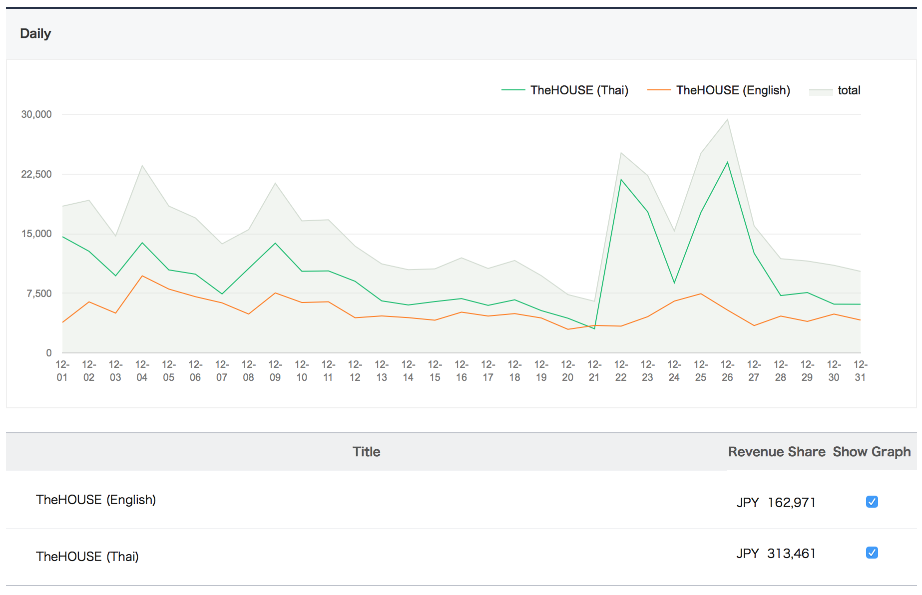Select TheHOUSE (English) title in table
The height and width of the screenshot is (595, 922).
[x=96, y=500]
